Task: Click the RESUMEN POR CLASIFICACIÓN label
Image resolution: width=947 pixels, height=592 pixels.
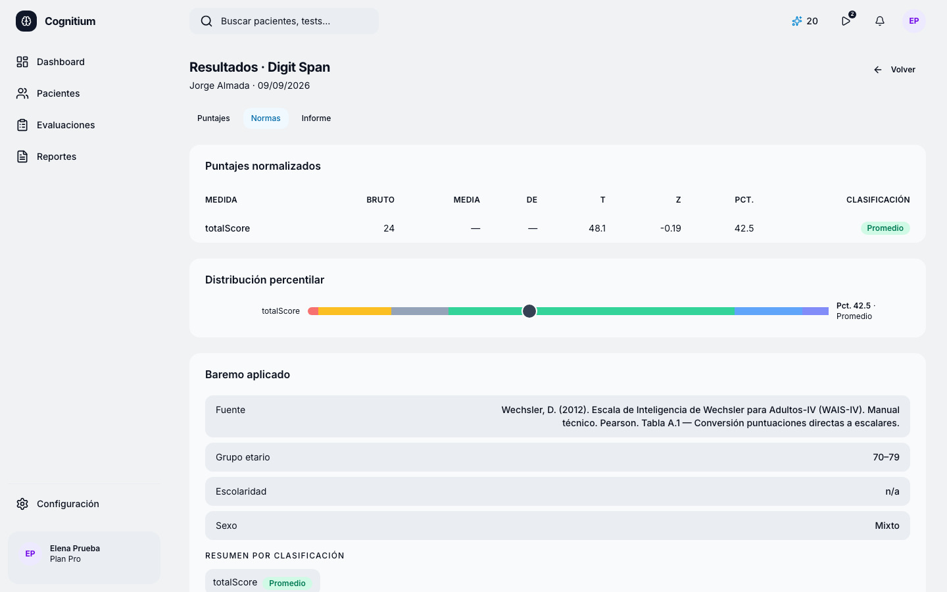Action: pyautogui.click(x=275, y=556)
